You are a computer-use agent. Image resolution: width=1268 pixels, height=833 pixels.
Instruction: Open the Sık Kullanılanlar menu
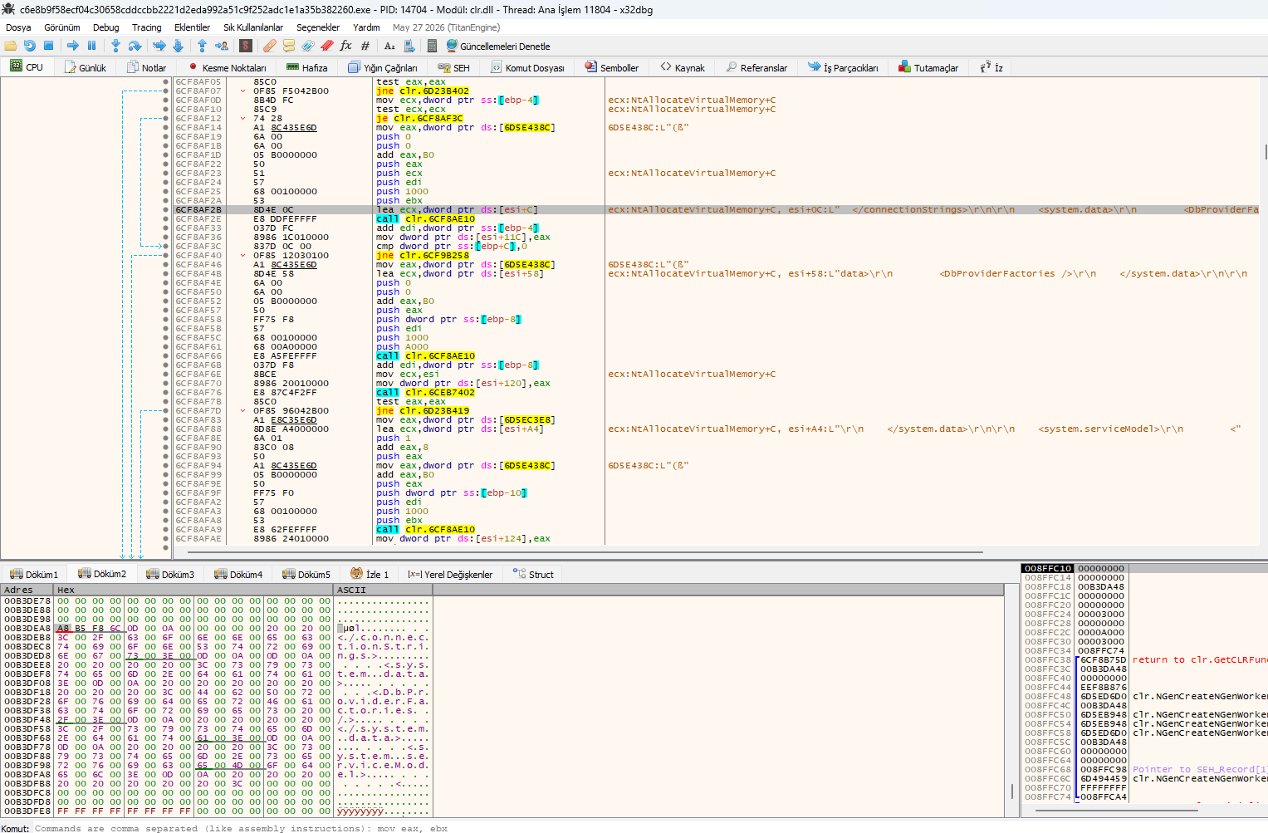[253, 27]
